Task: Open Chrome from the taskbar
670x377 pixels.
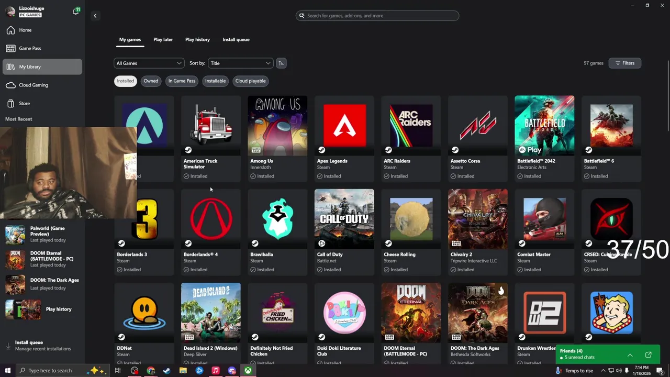Action: 151,371
